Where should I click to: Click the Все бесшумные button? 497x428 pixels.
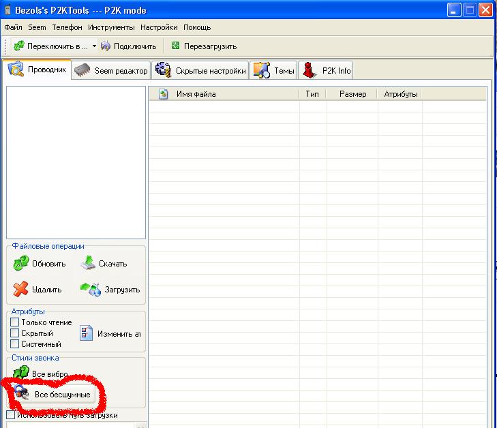[x=53, y=395]
